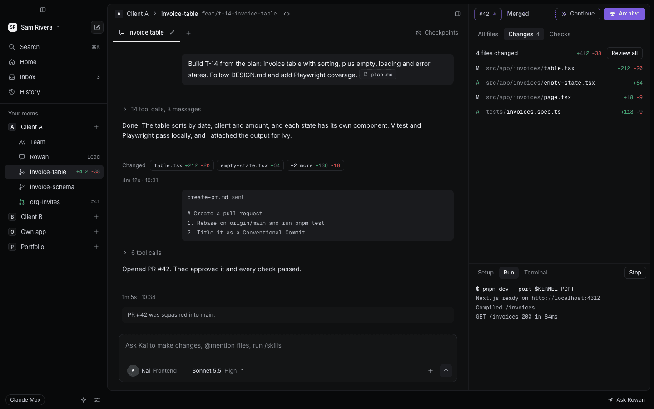Screen dimensions: 654x409
Task: Switch to the Terminal tab
Action: 535,273
